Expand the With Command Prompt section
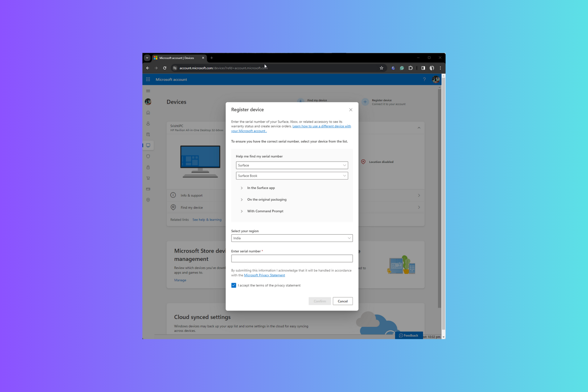Viewport: 588px width, 392px height. click(265, 211)
